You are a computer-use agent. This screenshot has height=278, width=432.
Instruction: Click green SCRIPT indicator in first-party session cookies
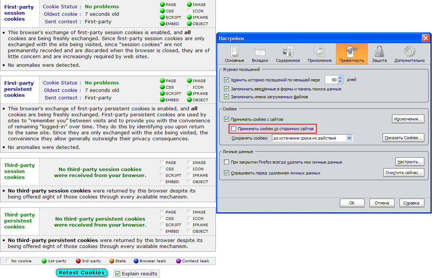[162, 17]
